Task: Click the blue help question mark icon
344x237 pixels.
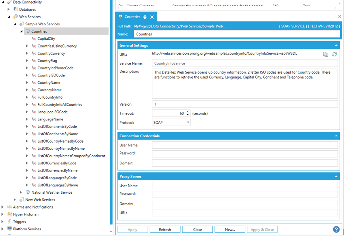Action: 336,229
